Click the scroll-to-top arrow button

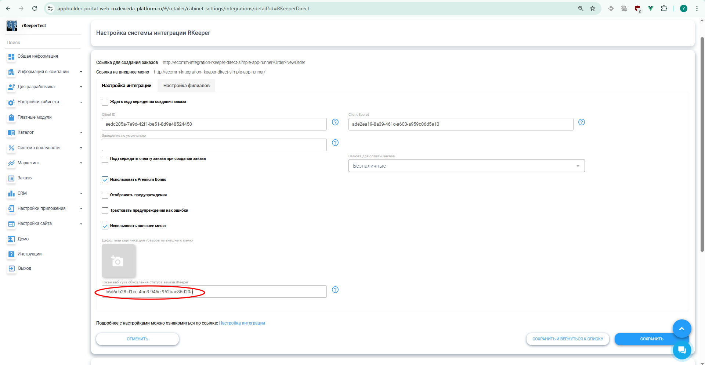(x=681, y=329)
